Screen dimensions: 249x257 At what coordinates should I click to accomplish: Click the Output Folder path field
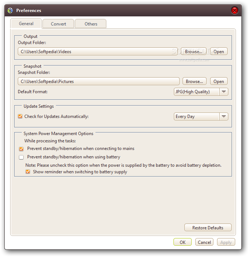[x=98, y=51]
